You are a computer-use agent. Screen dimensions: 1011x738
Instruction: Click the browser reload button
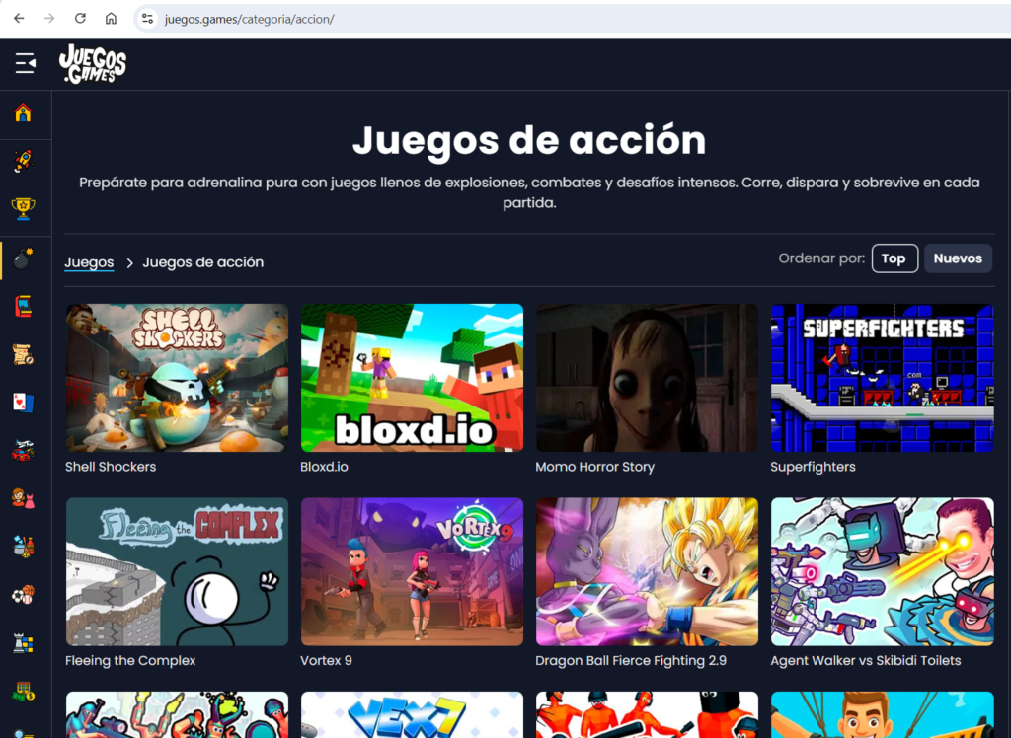pyautogui.click(x=80, y=19)
